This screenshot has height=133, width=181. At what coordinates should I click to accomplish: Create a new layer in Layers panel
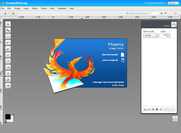(145, 109)
